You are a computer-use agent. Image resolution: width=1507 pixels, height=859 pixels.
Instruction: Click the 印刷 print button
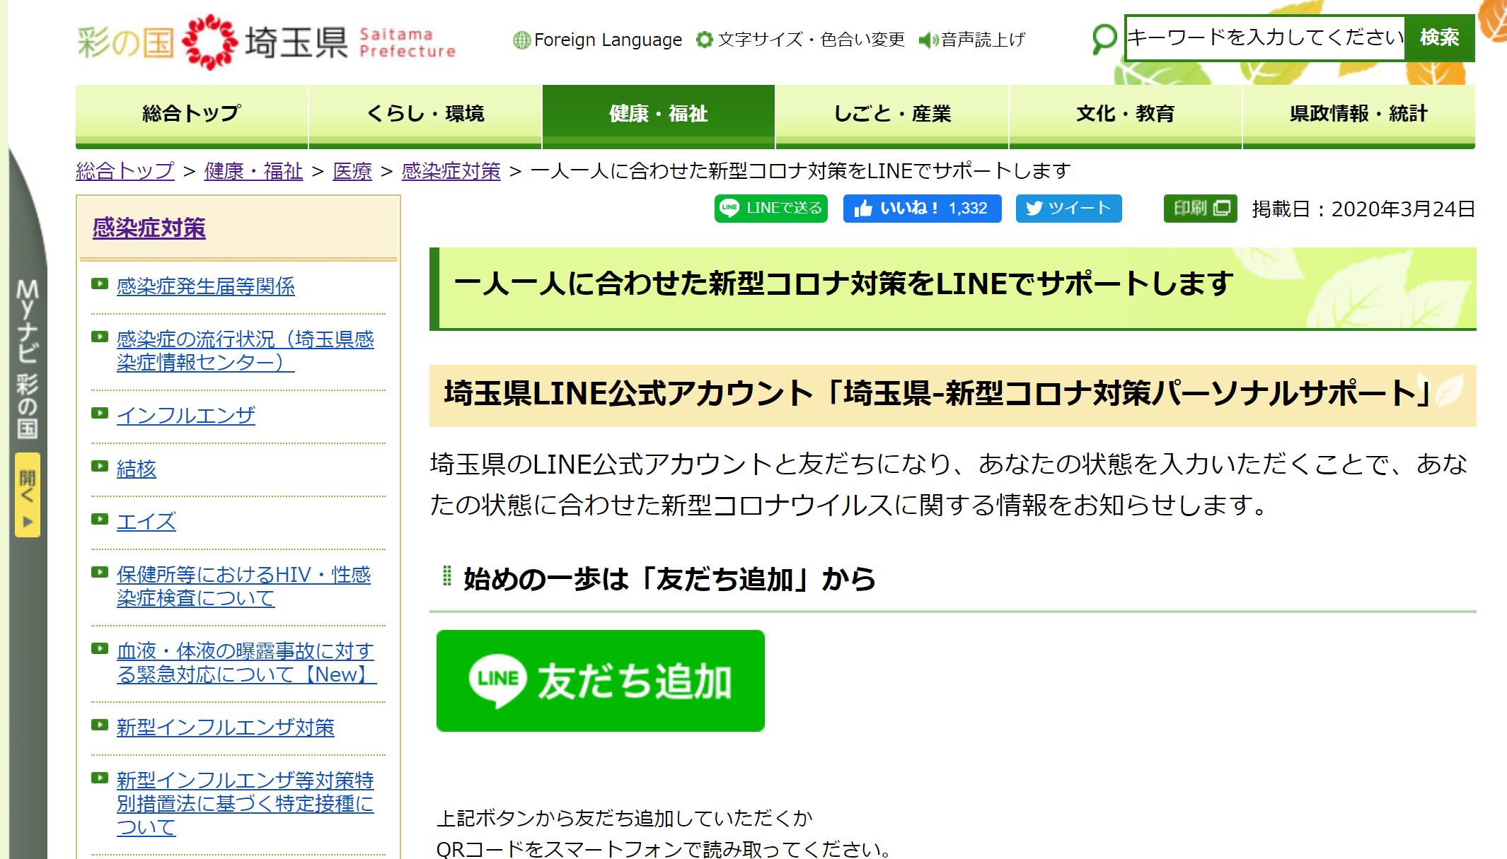pyautogui.click(x=1201, y=209)
